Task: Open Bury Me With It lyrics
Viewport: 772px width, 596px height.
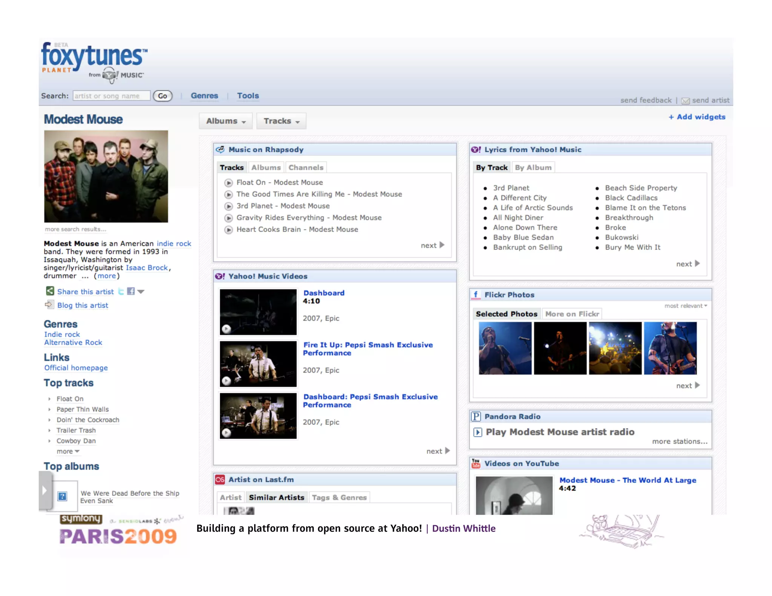Action: (633, 247)
